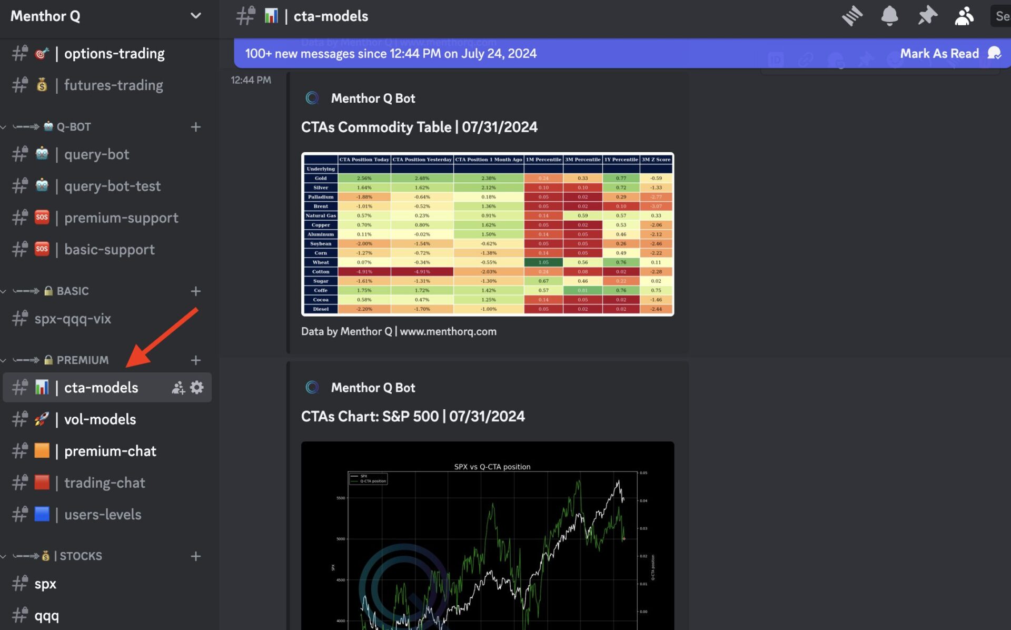
Task: Open cta-models channel settings gear
Action: tap(197, 388)
